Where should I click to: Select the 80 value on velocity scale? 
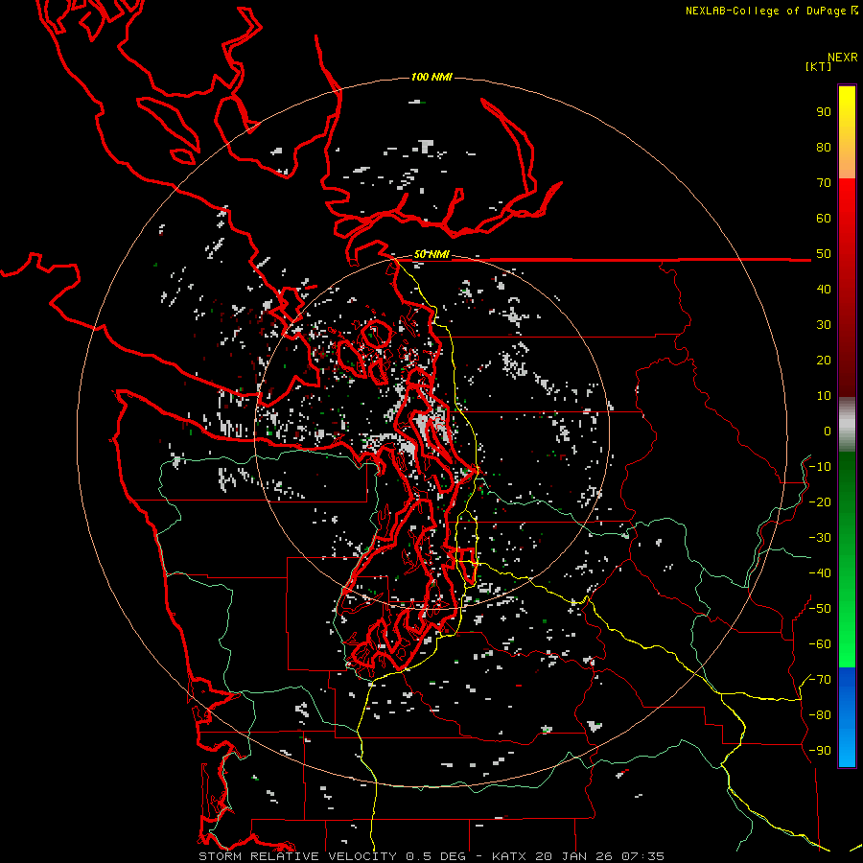[824, 148]
